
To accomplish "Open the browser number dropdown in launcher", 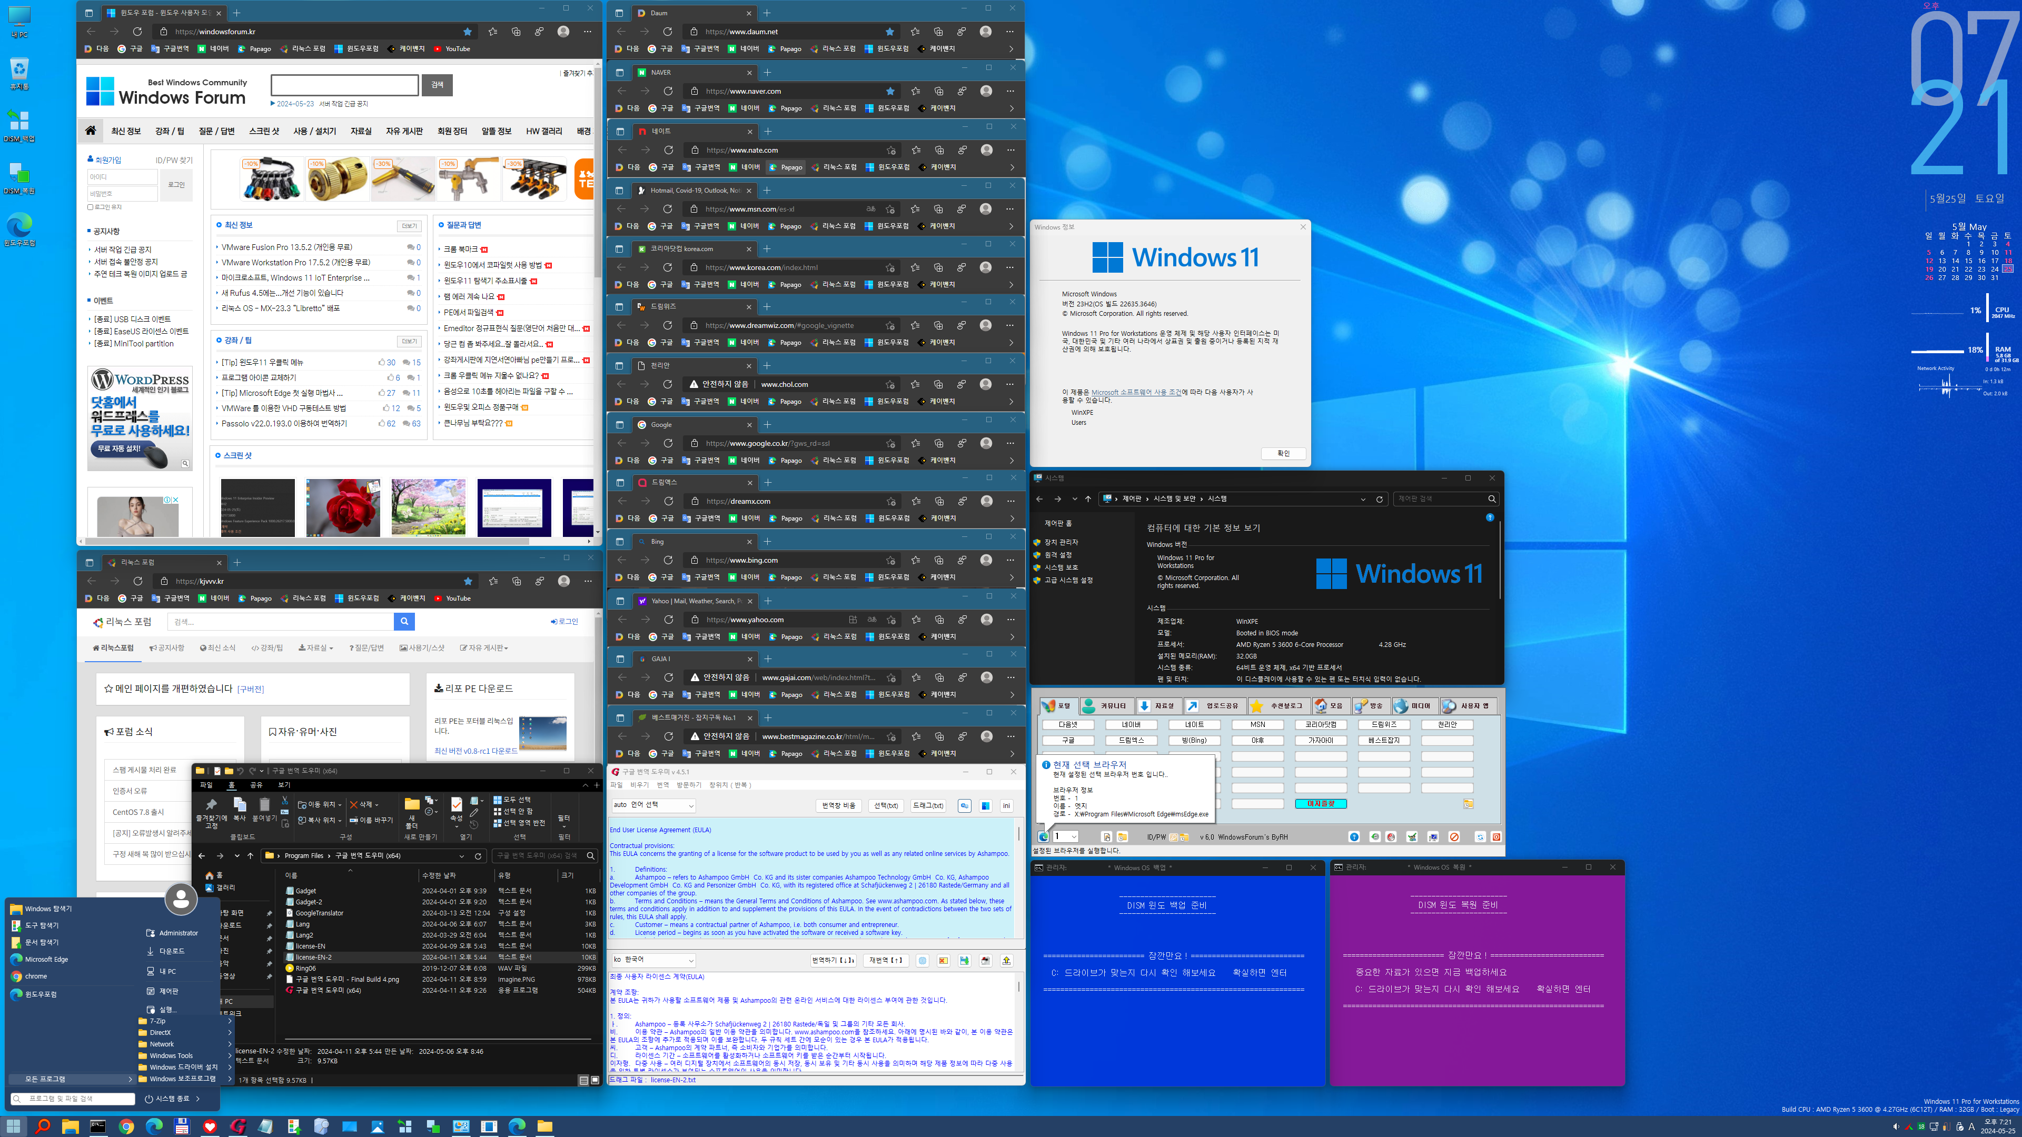I will click(1066, 836).
